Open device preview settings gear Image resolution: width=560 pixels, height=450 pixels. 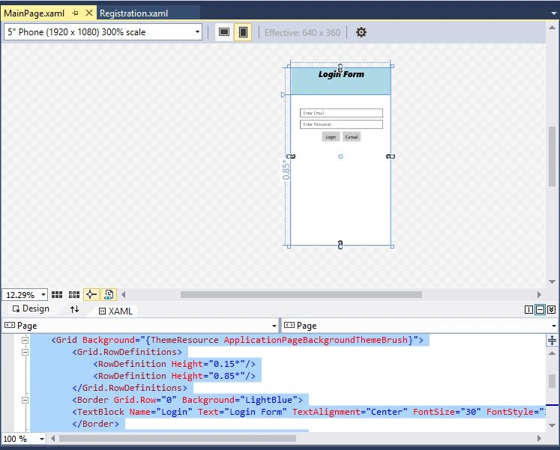click(x=361, y=32)
